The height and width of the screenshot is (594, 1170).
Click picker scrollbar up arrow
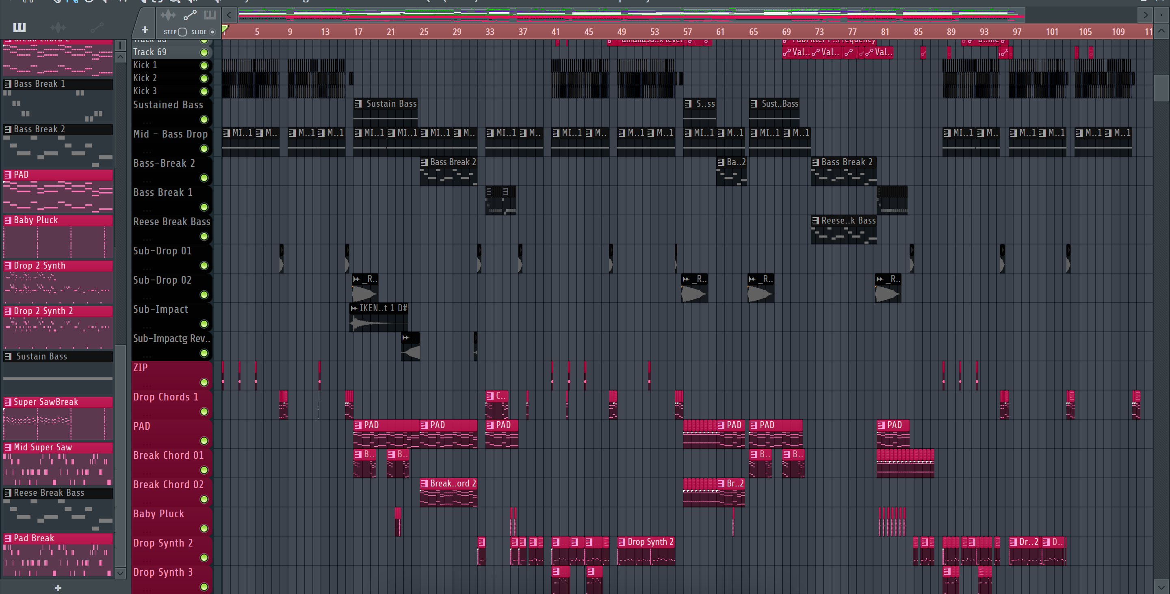[x=120, y=57]
